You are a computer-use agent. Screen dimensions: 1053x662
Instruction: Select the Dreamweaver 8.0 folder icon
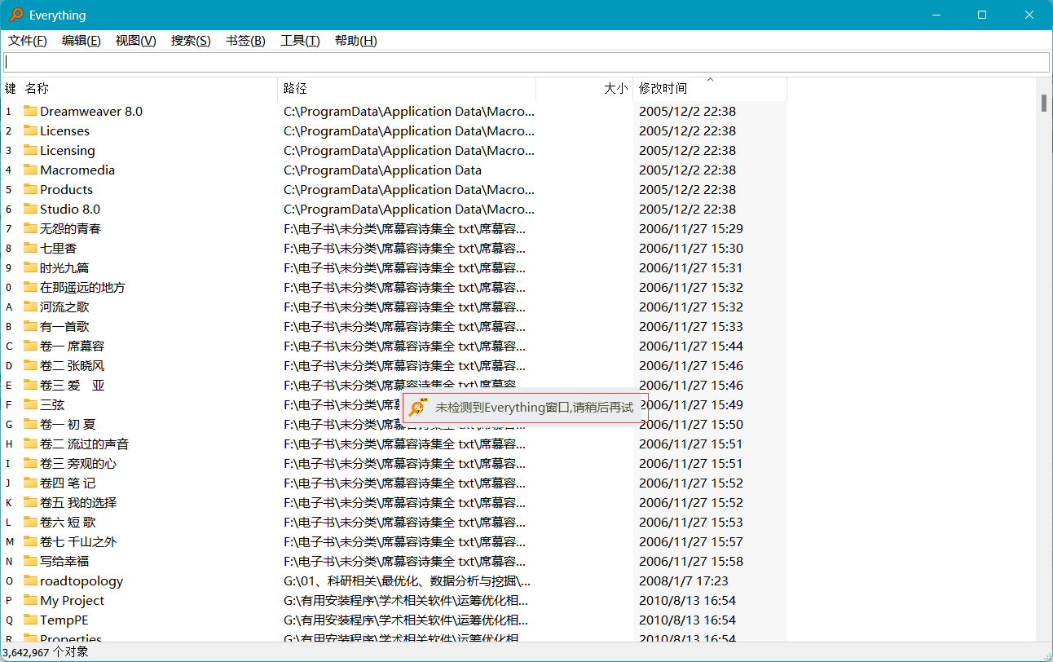[x=31, y=111]
